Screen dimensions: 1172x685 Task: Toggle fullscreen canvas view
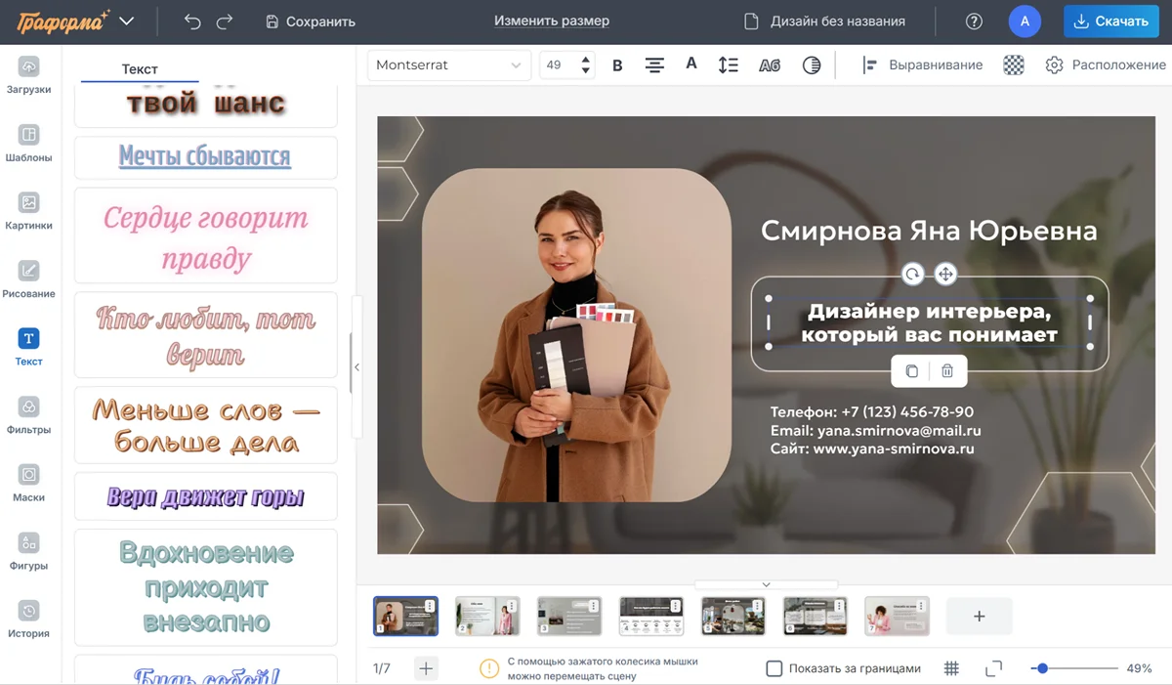993,669
